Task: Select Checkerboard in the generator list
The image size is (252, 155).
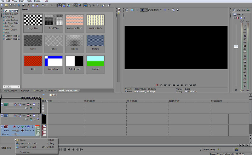Action: tap(11, 11)
